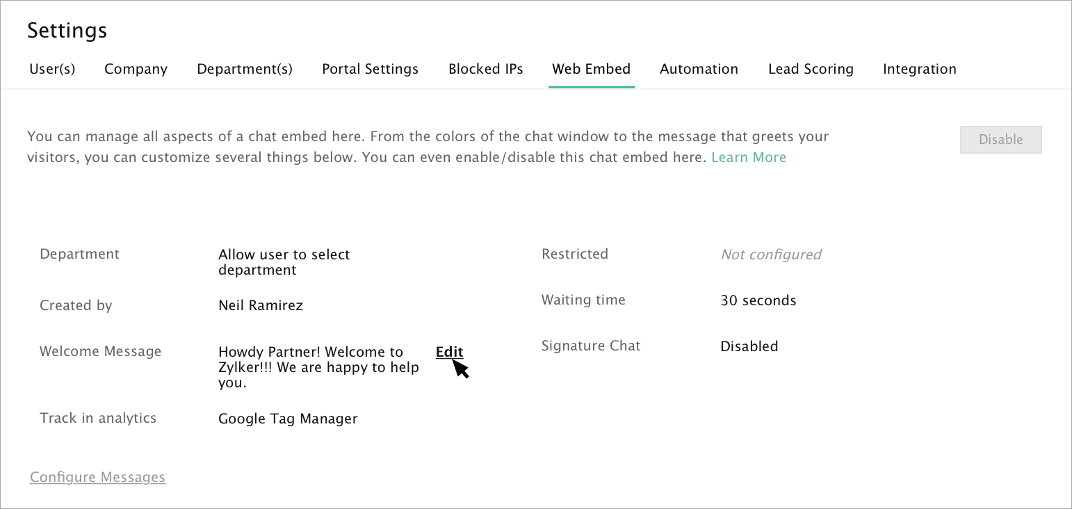Image resolution: width=1072 pixels, height=509 pixels.
Task: Open the Lead Scoring tab
Action: (811, 69)
